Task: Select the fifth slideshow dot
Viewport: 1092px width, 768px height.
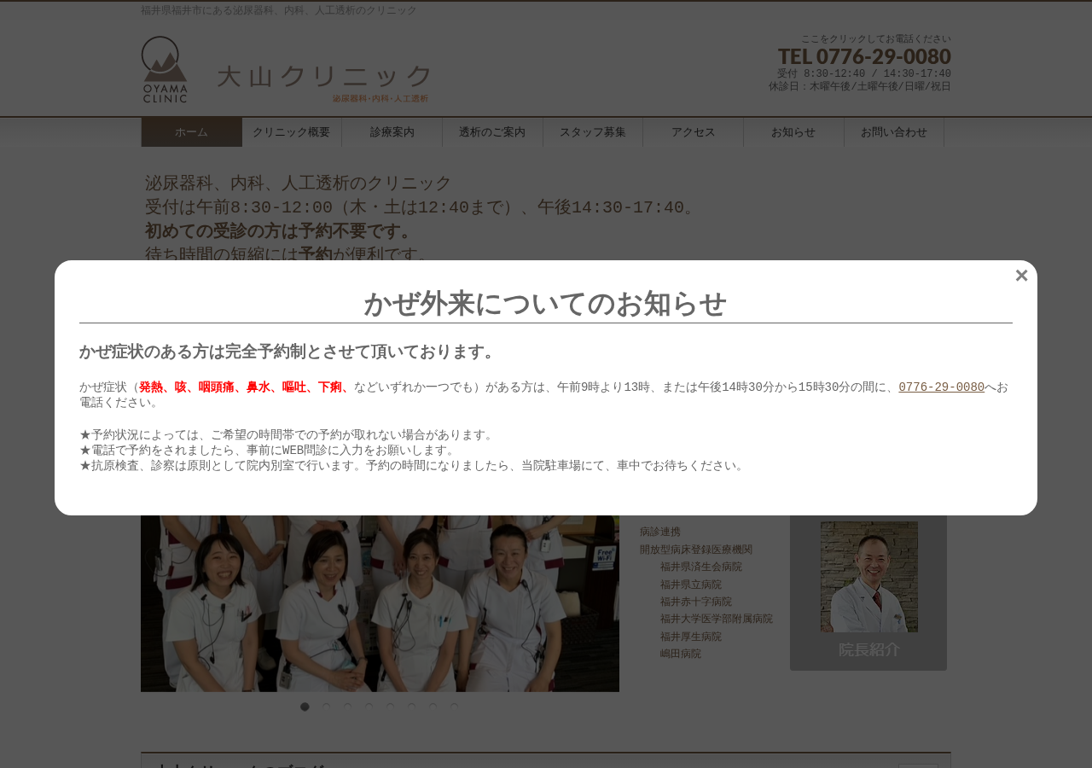Action: [x=390, y=707]
